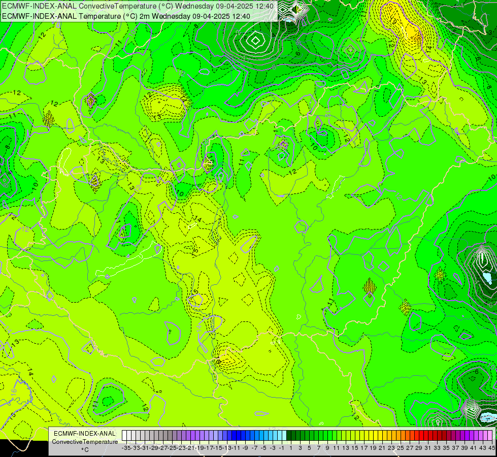Click the 43 value on the legend scale
Viewport: 497px width, 457px height.
(482, 448)
